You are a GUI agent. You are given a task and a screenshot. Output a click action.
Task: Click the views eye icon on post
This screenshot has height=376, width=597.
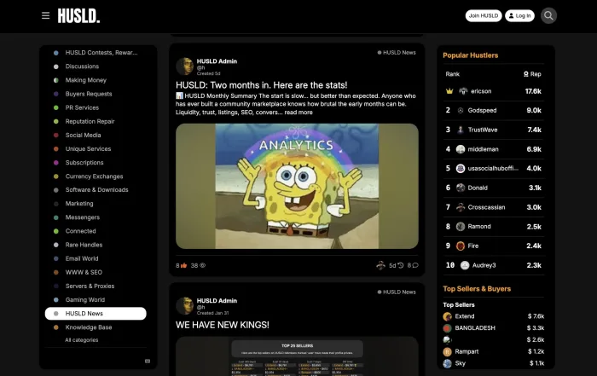coord(202,265)
